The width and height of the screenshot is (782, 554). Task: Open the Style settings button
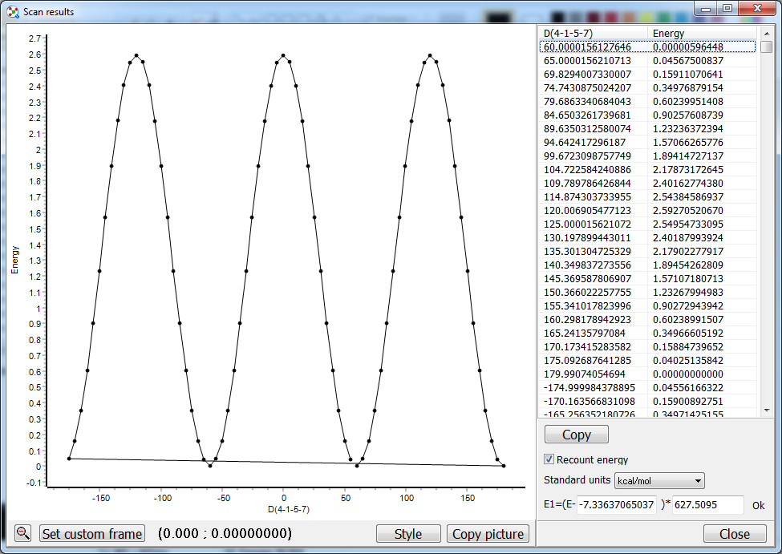pos(408,534)
